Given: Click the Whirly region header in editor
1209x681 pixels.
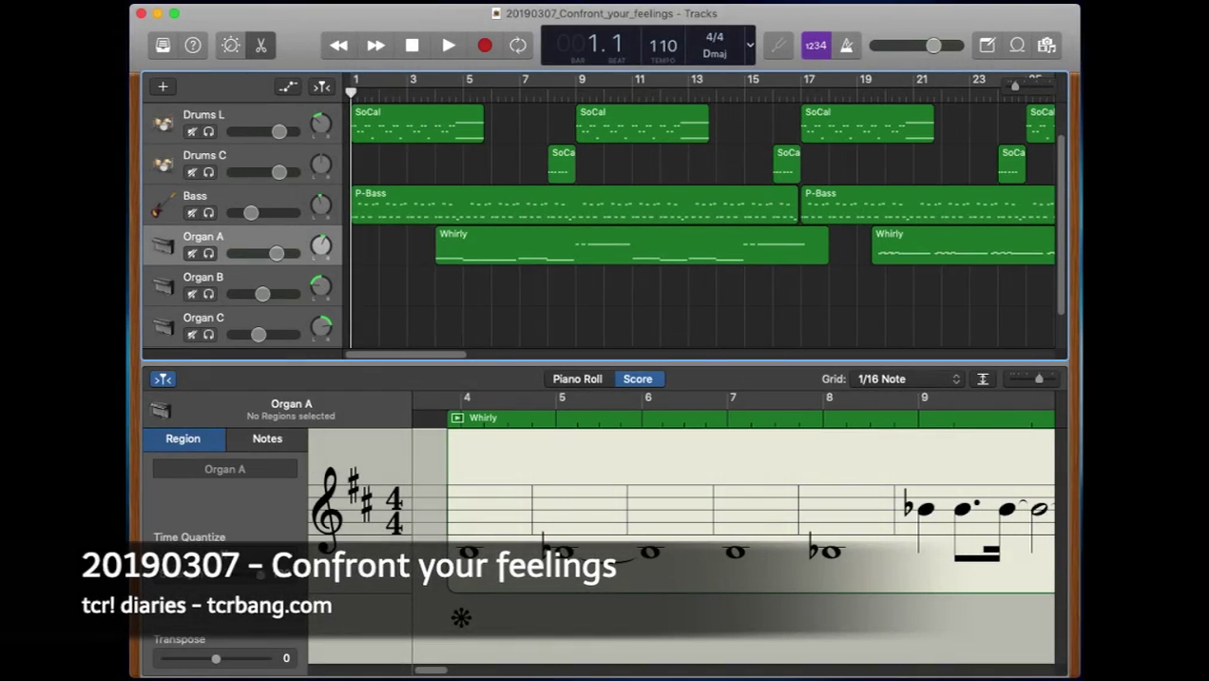Looking at the screenshot, I should point(751,418).
